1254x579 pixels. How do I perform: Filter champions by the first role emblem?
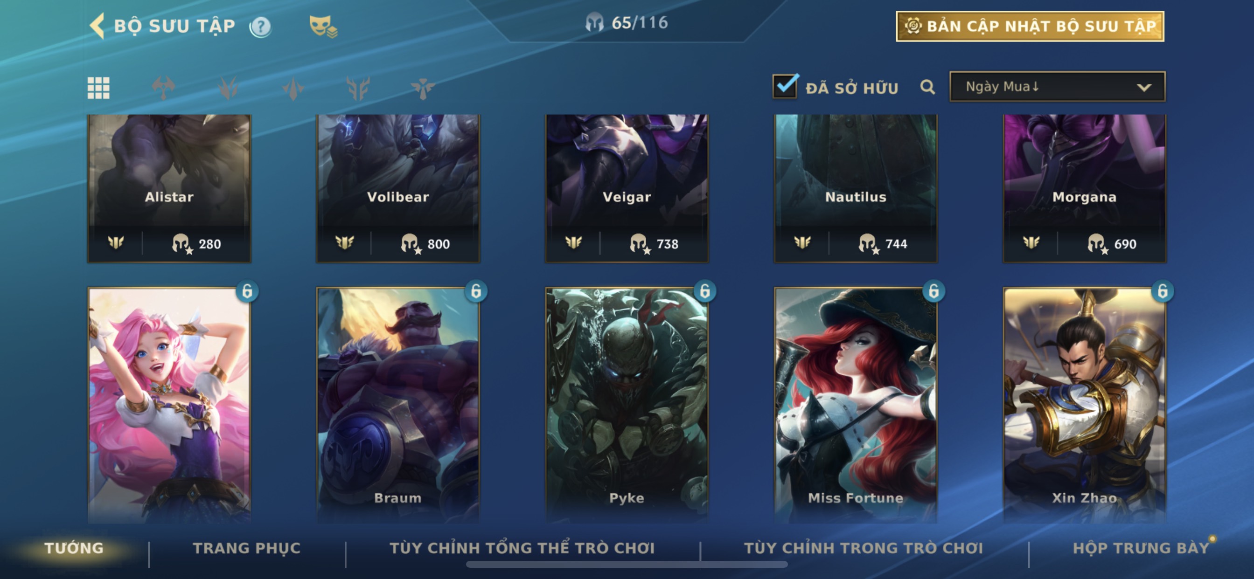(x=164, y=88)
